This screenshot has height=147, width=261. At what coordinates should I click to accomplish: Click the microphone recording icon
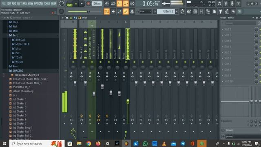tap(232, 4)
